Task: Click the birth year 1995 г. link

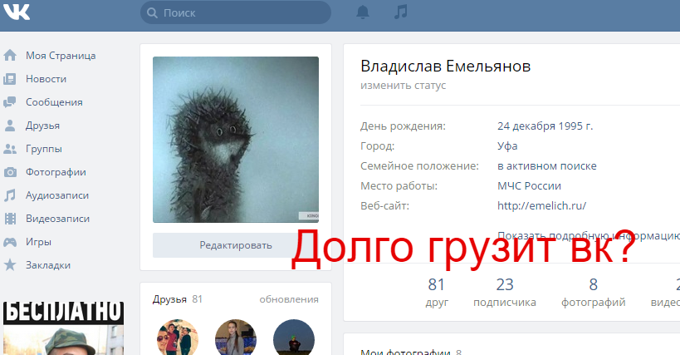Action: [575, 126]
